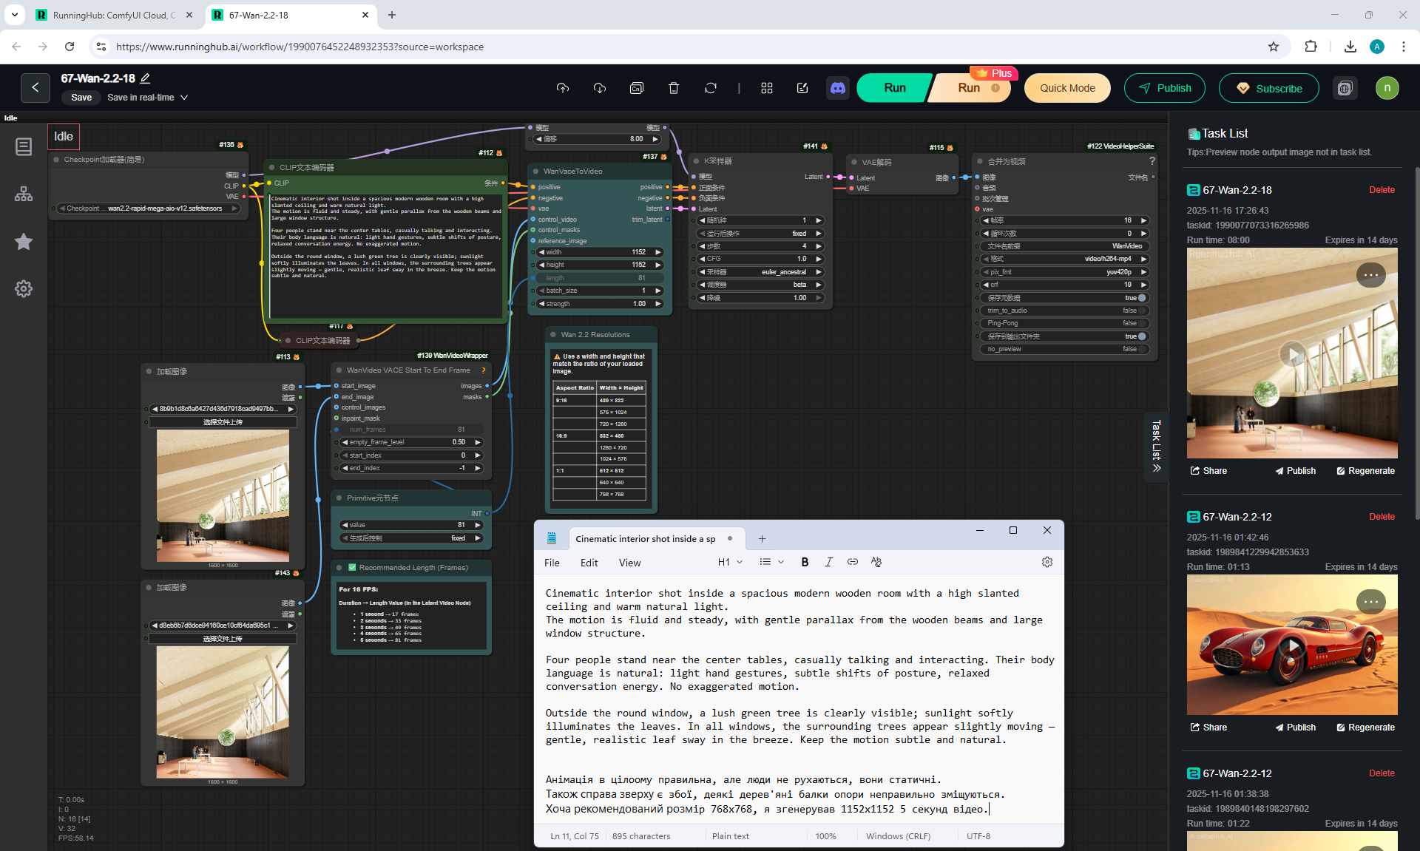
Task: Click the pencil icon to rename 67-Wan-2.2-18
Action: pos(146,78)
